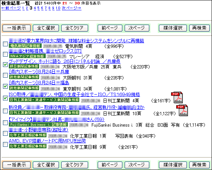Check box for 新役員 article
212x170 pixels.
click(x=5, y=111)
